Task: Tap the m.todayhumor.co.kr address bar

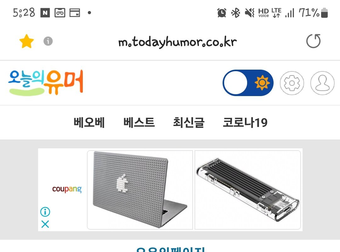Action: click(x=177, y=42)
